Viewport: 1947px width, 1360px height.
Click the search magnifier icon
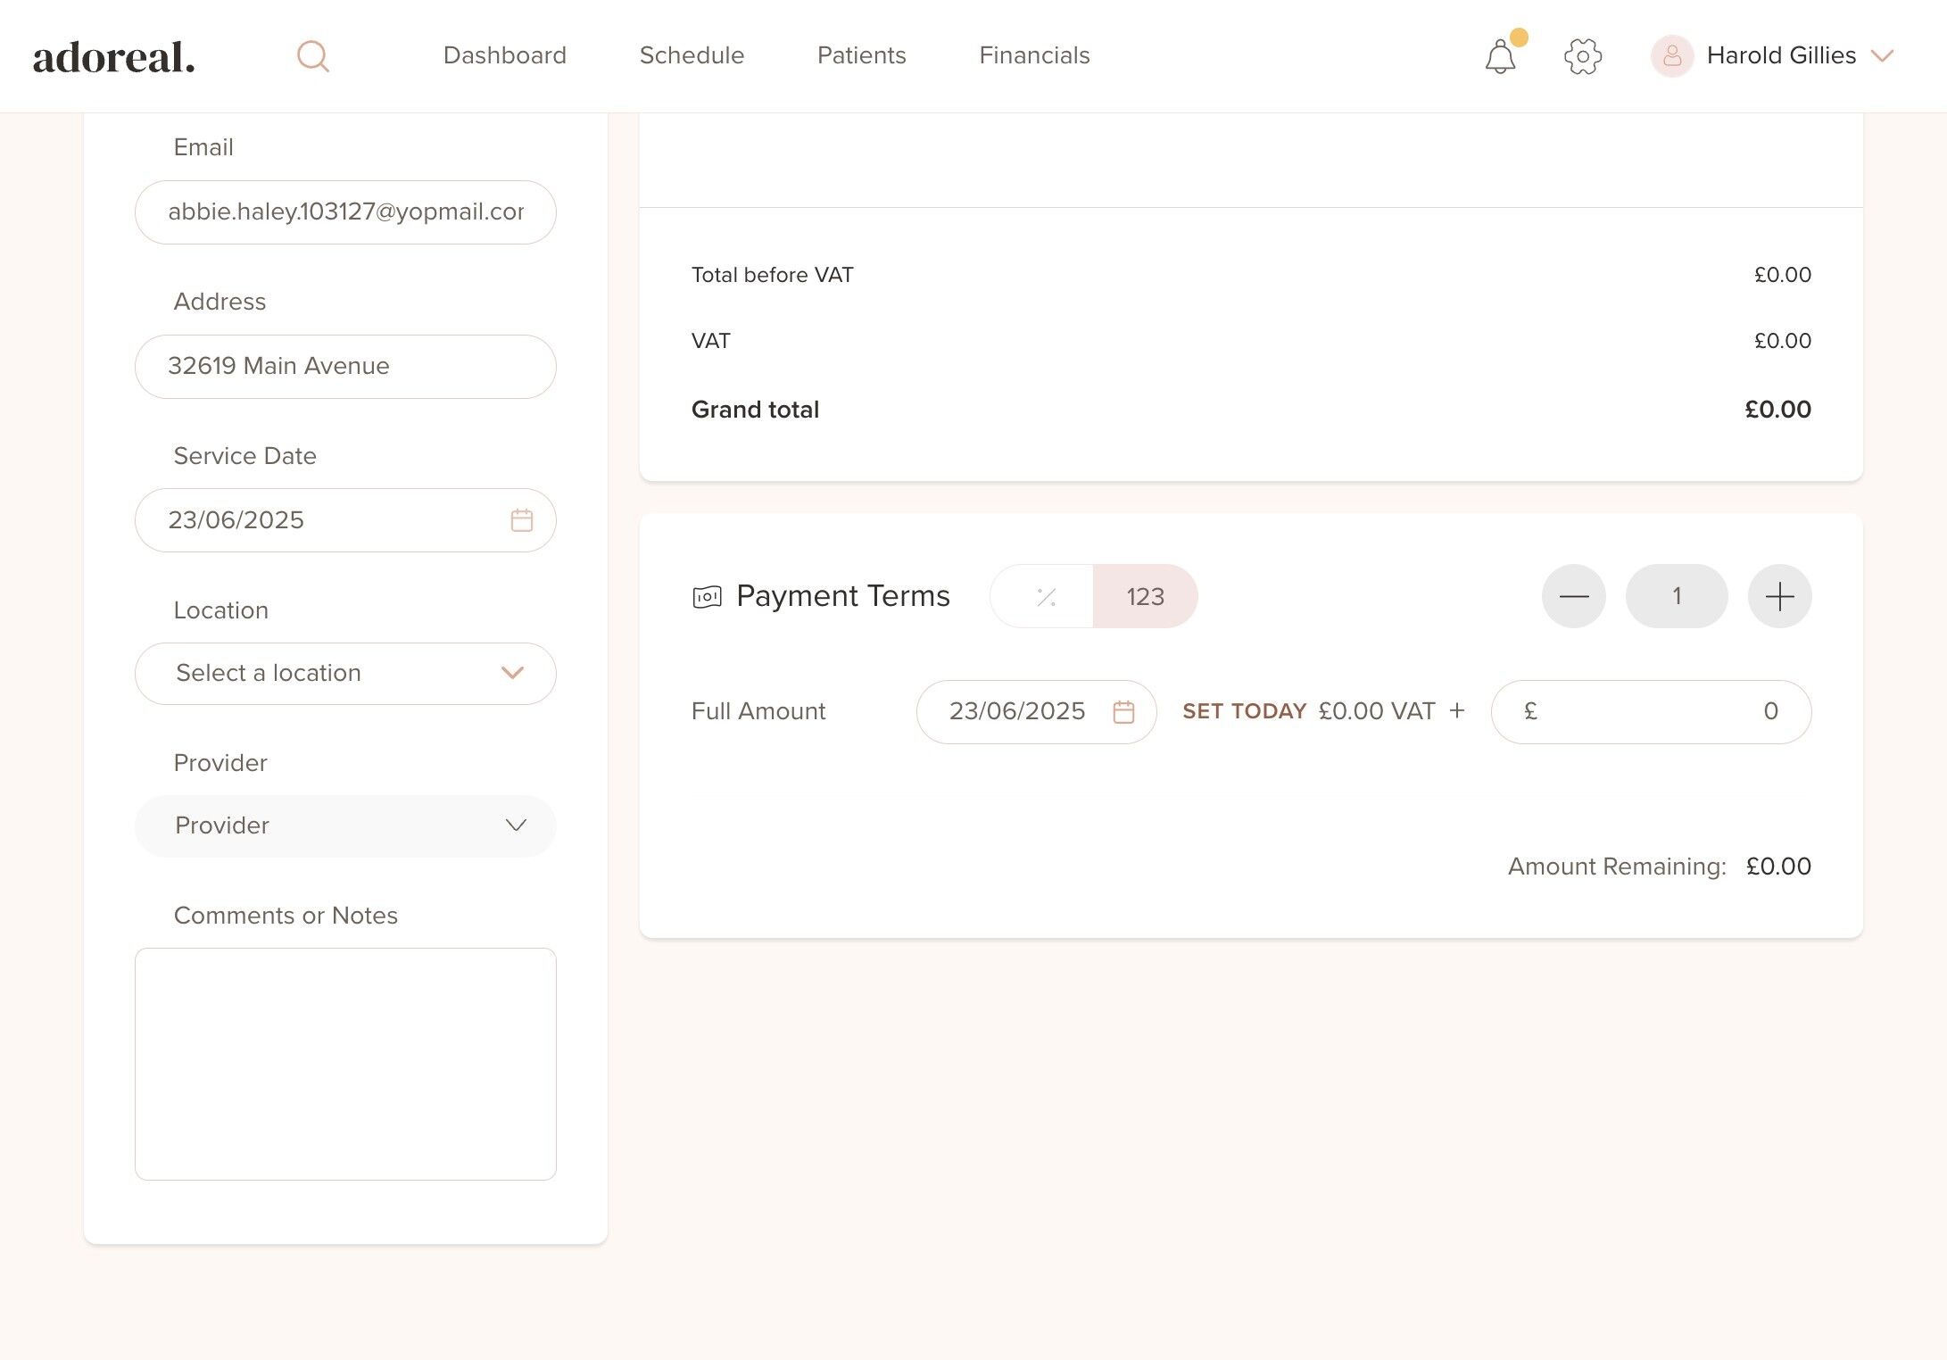312,56
